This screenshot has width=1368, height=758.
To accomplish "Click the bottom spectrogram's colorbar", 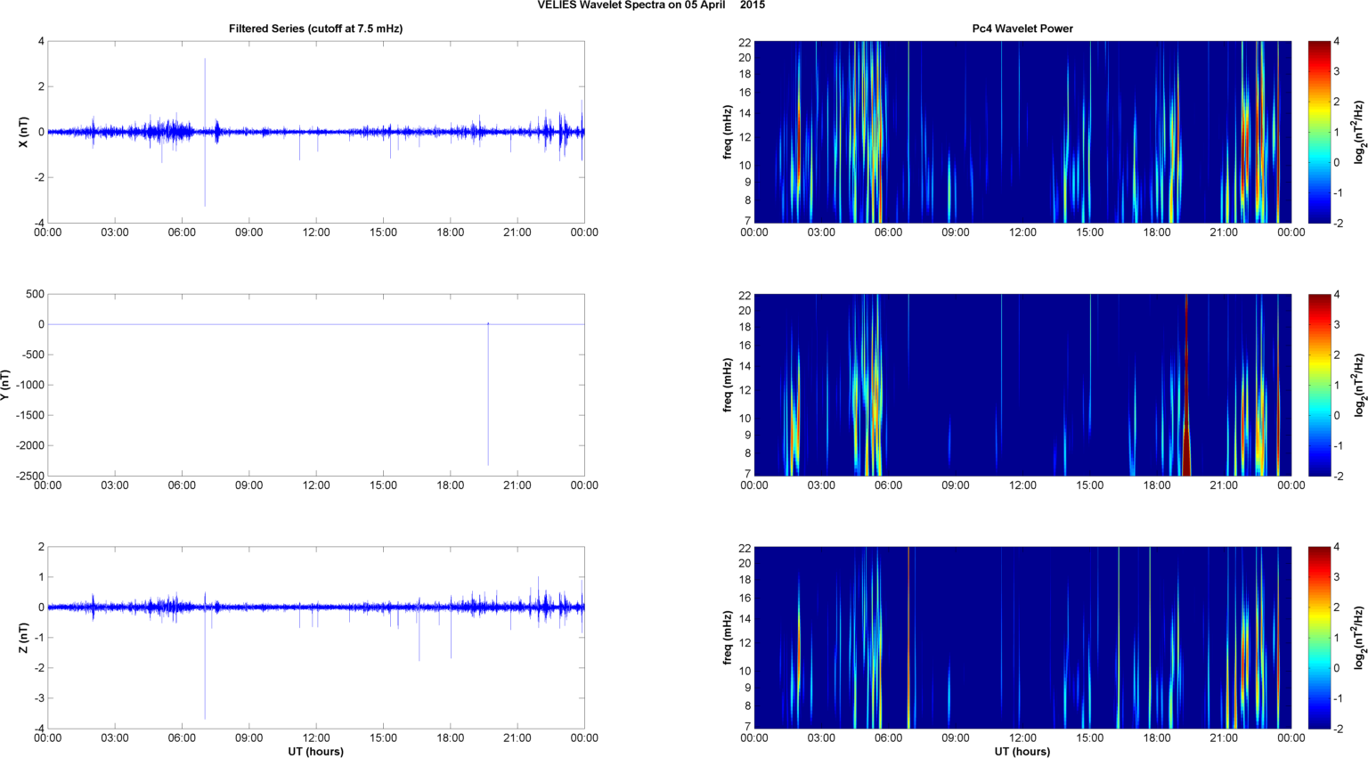I will coord(1320,638).
